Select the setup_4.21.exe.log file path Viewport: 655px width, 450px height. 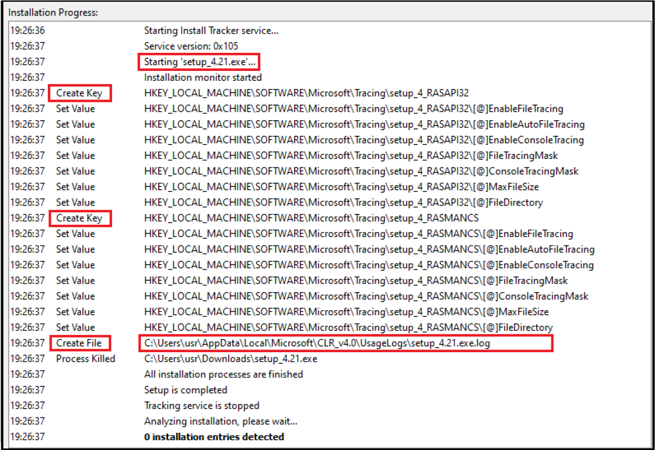pyautogui.click(x=345, y=343)
